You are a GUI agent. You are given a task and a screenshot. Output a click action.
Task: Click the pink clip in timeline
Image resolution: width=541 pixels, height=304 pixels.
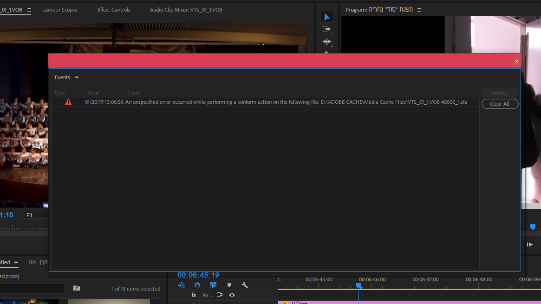[x=409, y=302]
